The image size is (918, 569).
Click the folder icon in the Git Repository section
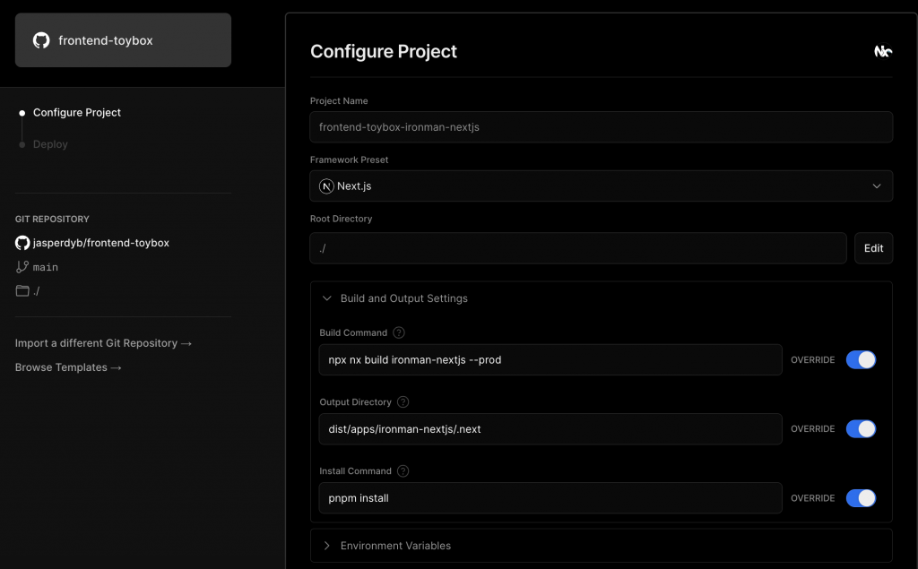click(22, 291)
